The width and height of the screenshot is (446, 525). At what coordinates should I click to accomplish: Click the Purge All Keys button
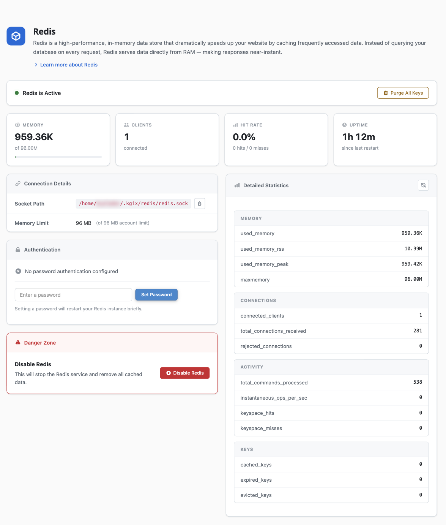[403, 93]
